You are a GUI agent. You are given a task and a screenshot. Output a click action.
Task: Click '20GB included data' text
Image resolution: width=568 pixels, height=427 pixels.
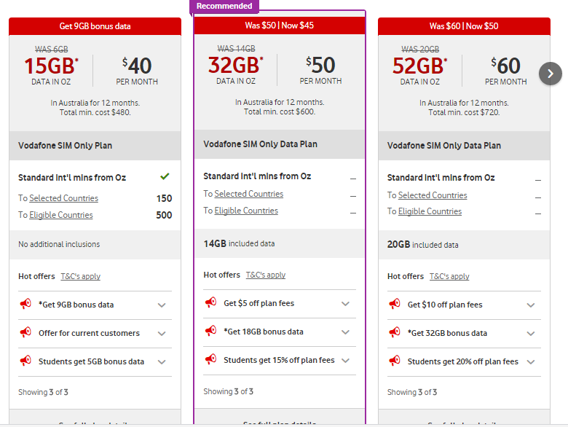click(x=423, y=245)
